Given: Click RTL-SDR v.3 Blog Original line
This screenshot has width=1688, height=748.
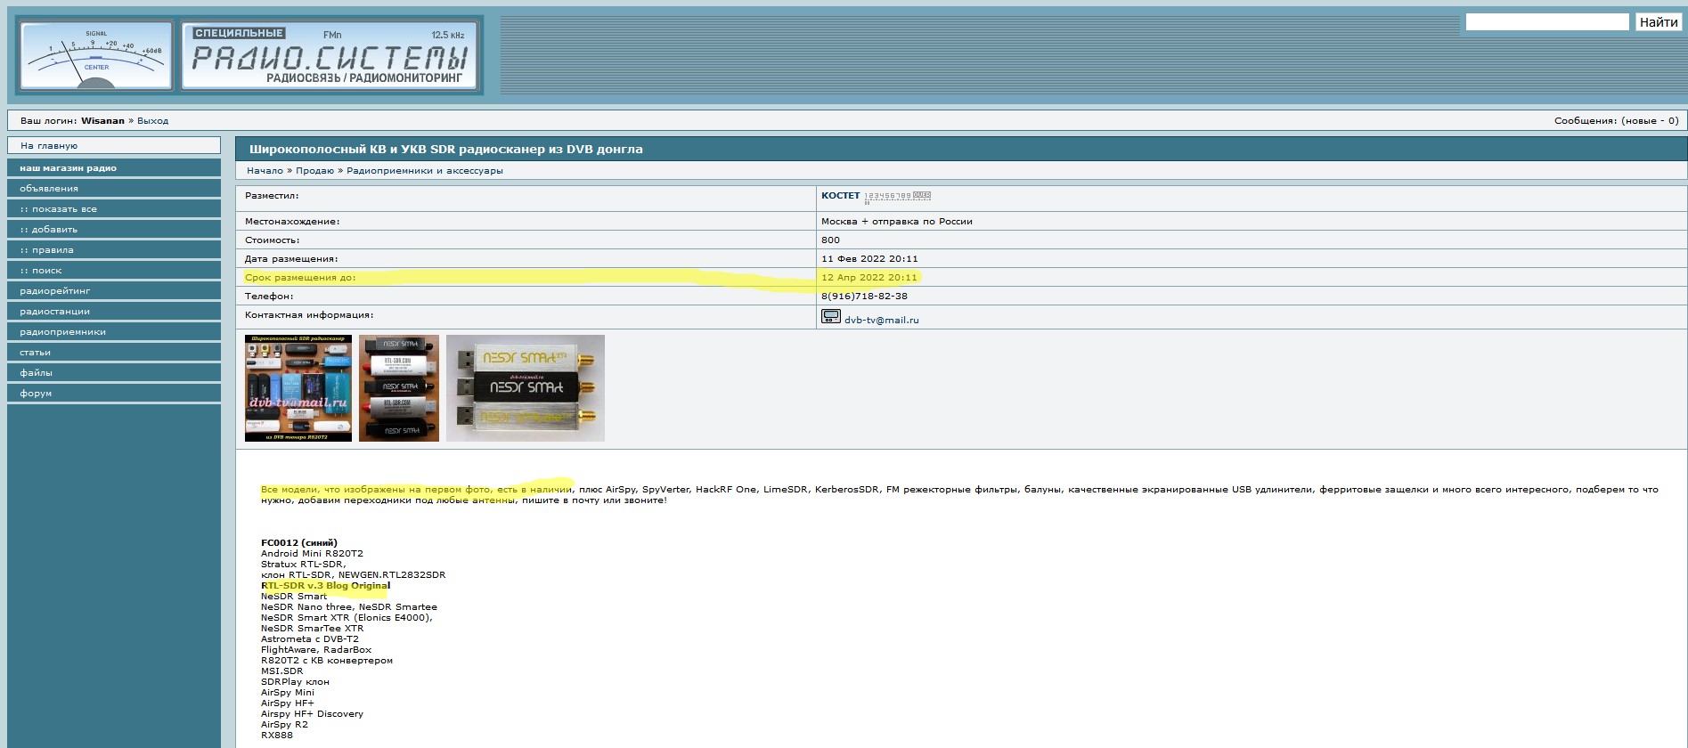Looking at the screenshot, I should point(326,586).
